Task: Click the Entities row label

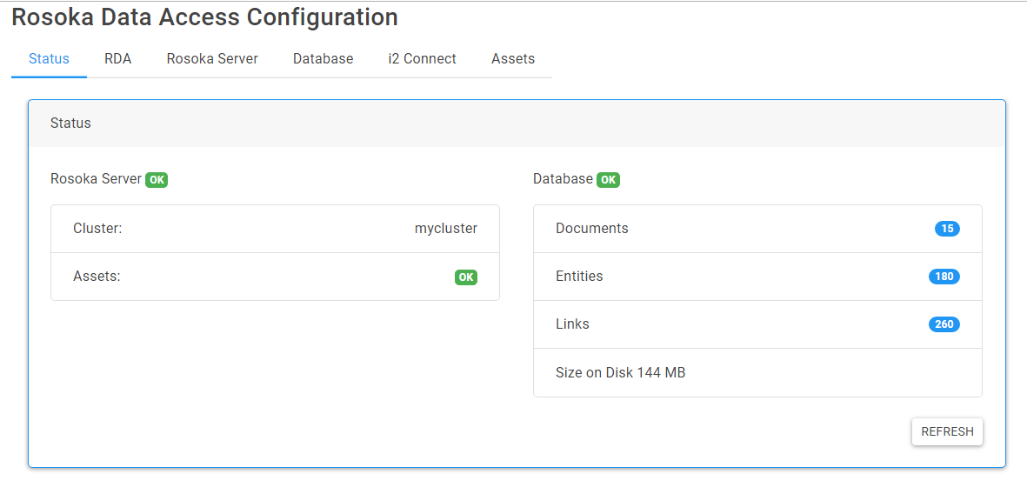Action: 579,277
